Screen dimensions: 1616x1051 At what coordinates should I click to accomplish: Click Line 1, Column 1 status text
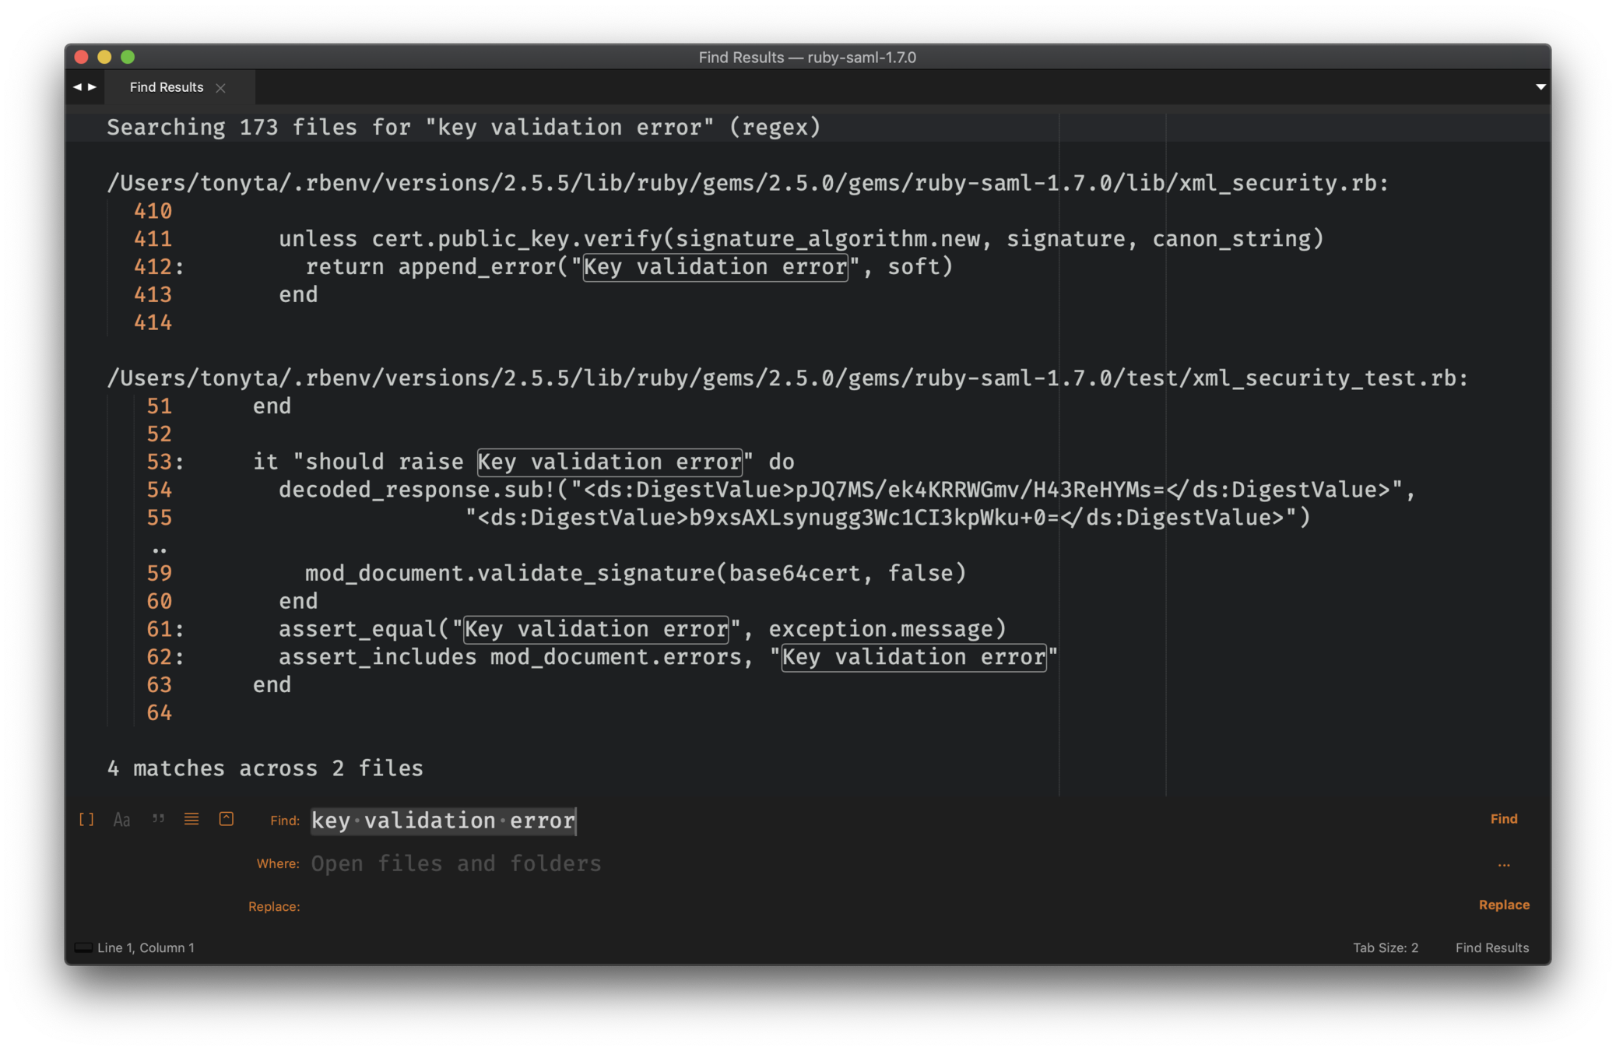pyautogui.click(x=146, y=947)
